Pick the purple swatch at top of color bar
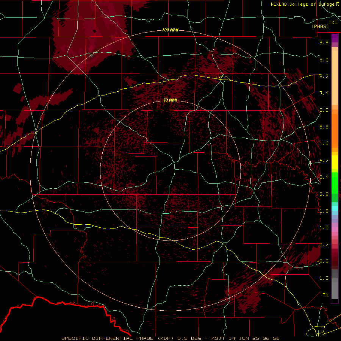 click(335, 38)
